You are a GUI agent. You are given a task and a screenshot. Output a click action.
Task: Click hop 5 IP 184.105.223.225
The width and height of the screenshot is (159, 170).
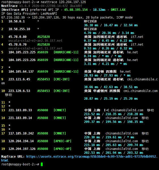coord(22,52)
